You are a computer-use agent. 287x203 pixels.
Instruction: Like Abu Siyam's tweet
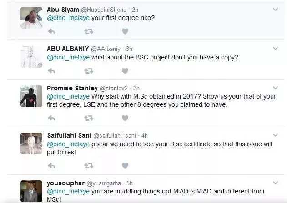click(125, 31)
